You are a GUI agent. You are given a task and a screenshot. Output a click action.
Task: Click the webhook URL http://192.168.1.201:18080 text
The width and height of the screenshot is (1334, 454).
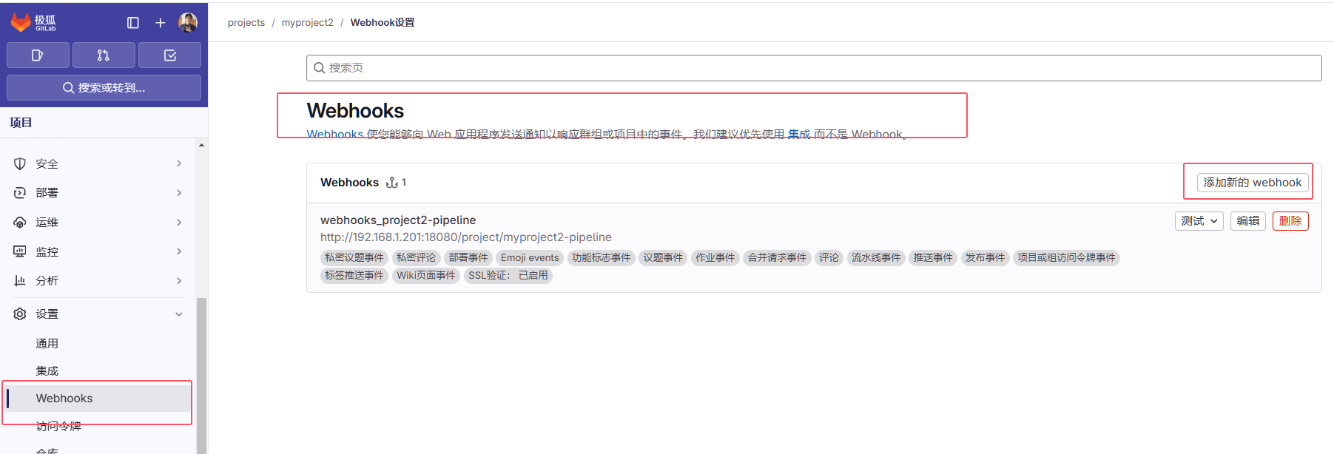[466, 237]
